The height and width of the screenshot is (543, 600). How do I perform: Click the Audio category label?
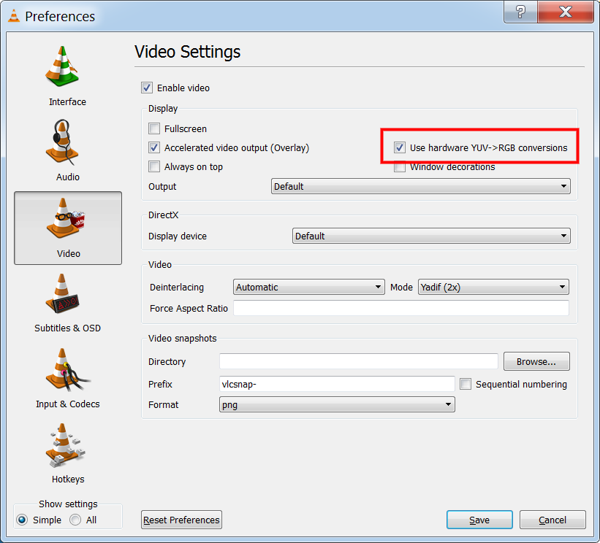68,177
